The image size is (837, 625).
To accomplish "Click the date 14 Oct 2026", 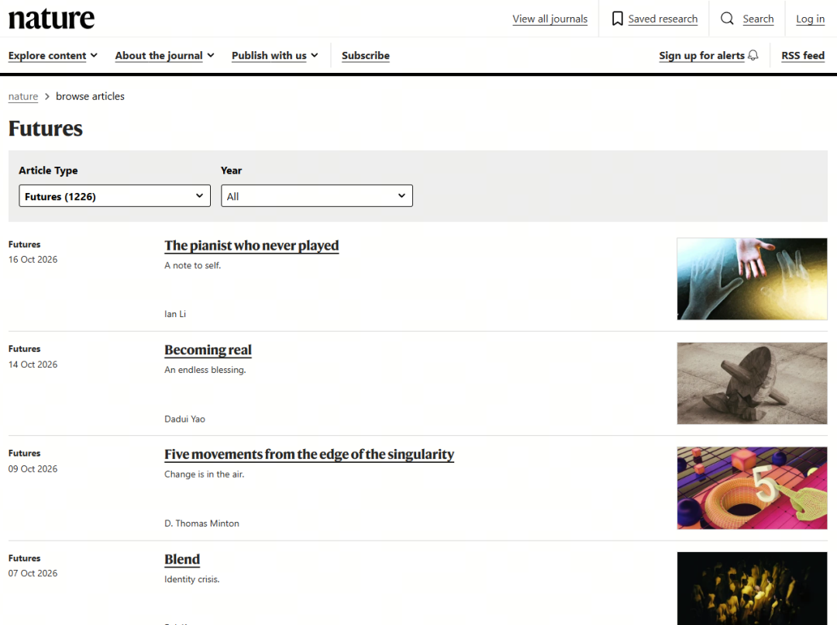I will [33, 364].
